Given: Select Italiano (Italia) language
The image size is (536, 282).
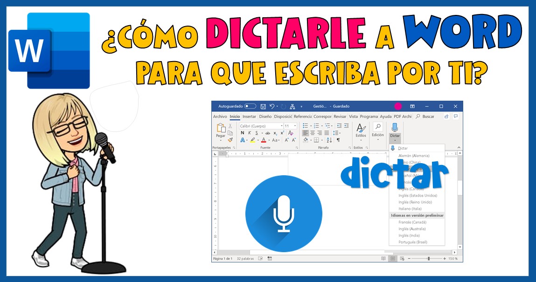Looking at the screenshot, I should [410, 209].
